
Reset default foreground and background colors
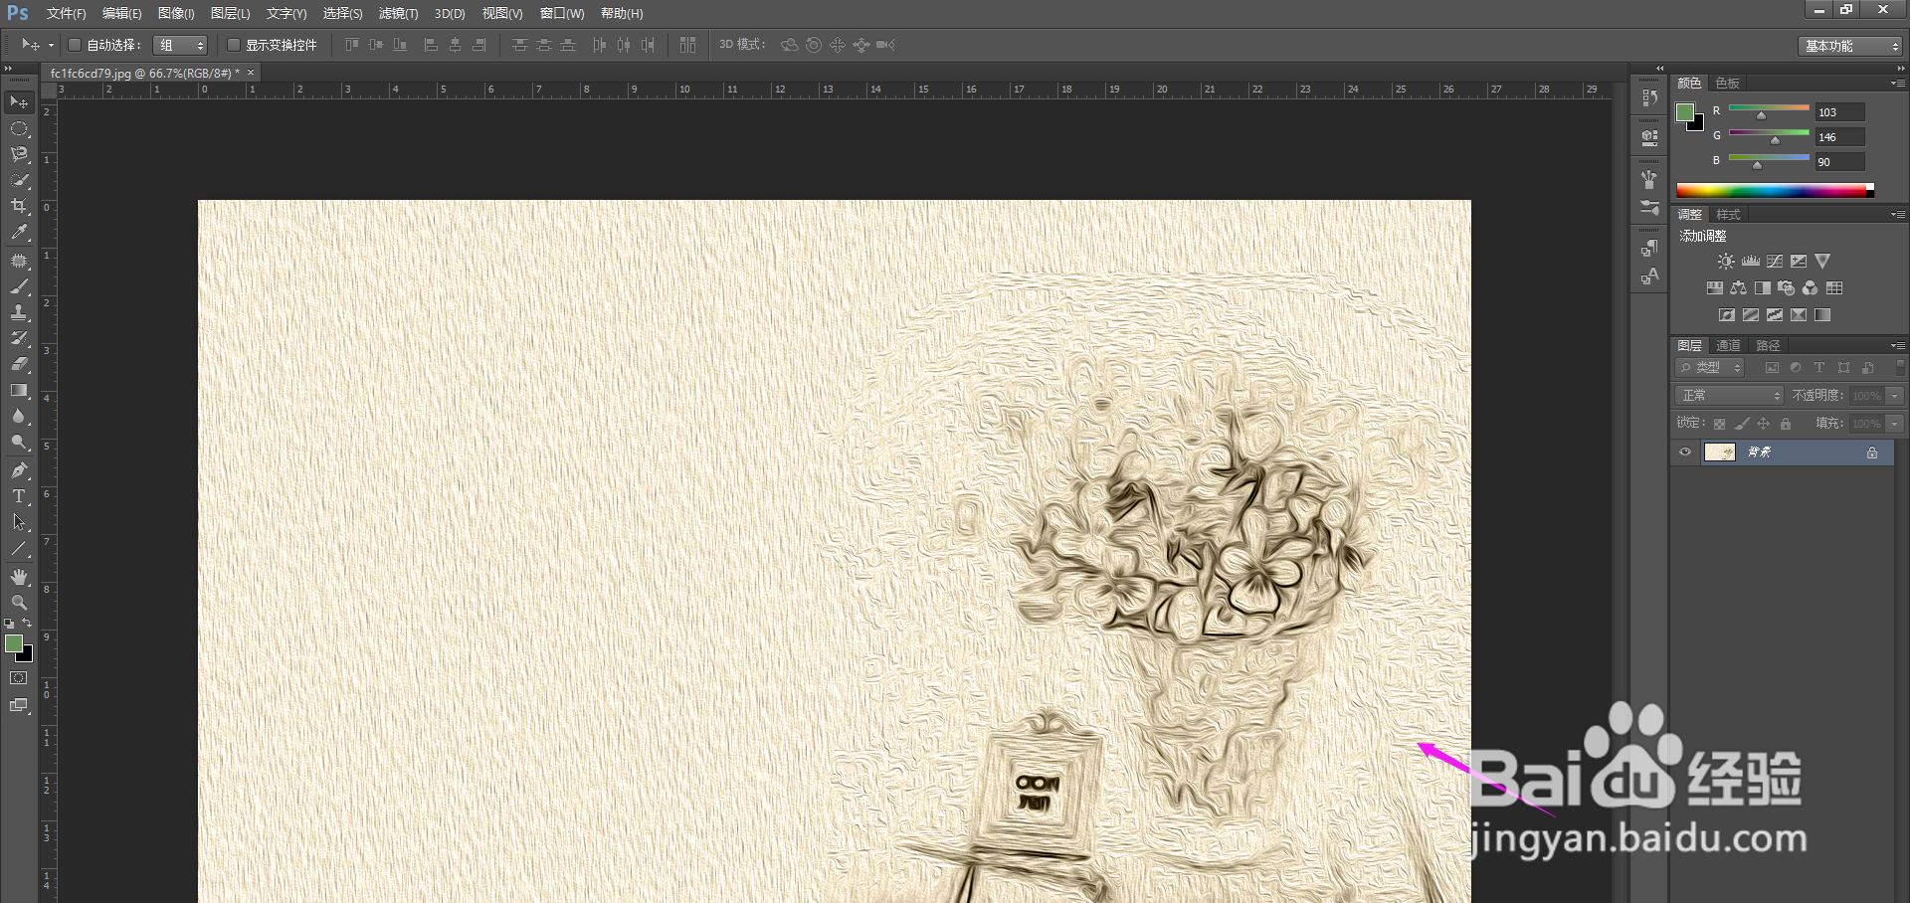coord(9,624)
